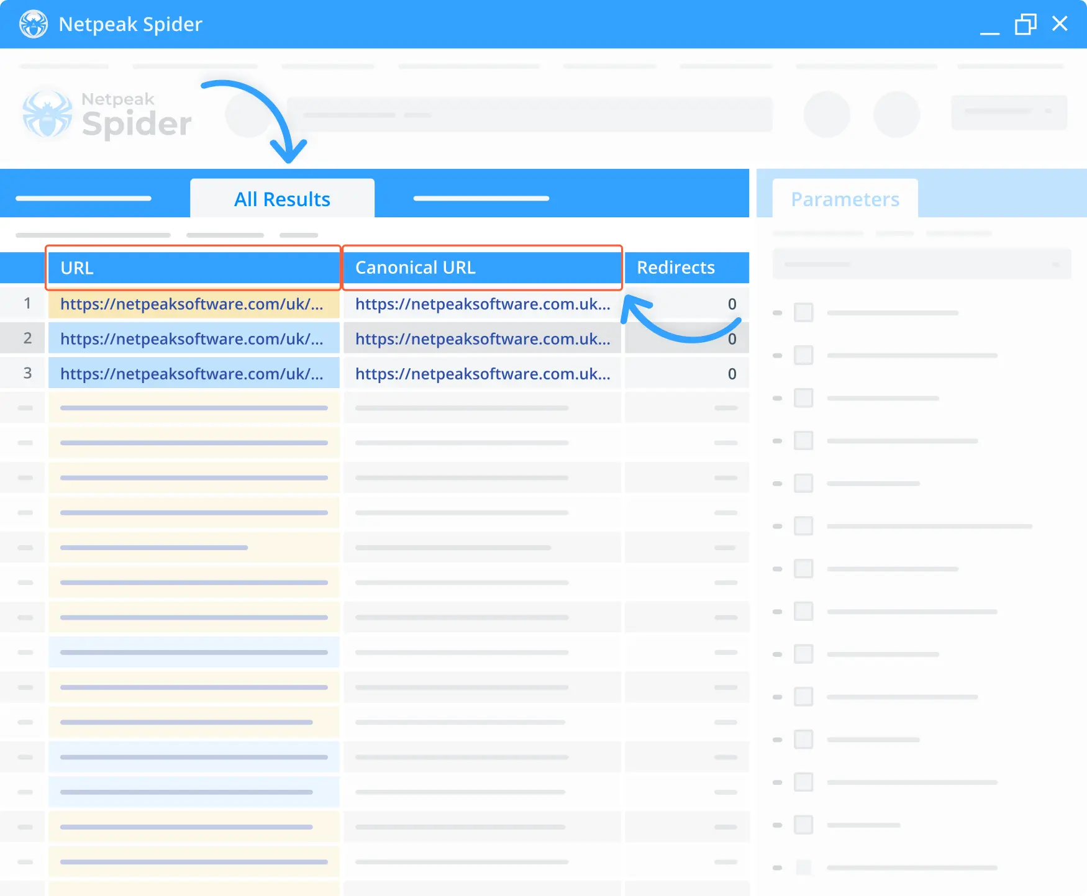Image resolution: width=1087 pixels, height=896 pixels.
Task: Restore down the Netpeak Spider window
Action: pyautogui.click(x=1026, y=24)
